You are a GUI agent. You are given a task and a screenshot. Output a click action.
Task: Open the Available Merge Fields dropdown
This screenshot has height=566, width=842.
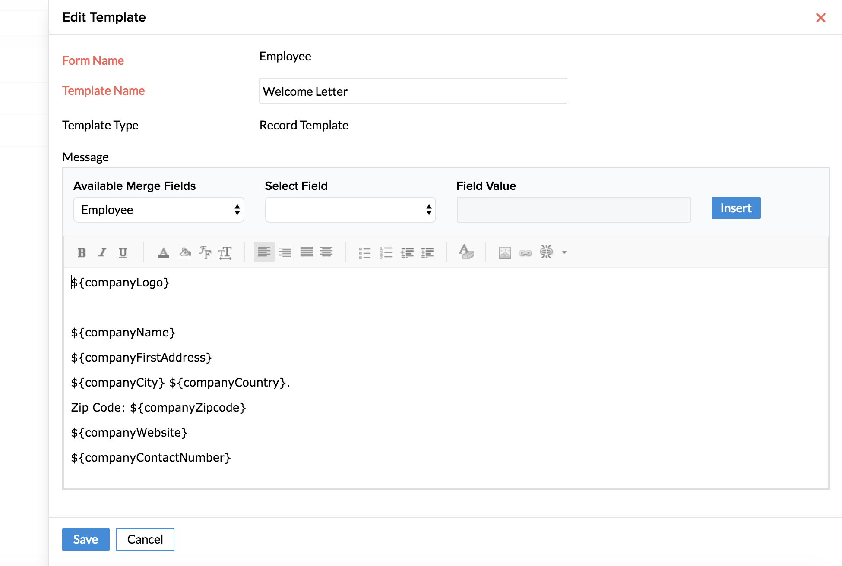pyautogui.click(x=159, y=210)
